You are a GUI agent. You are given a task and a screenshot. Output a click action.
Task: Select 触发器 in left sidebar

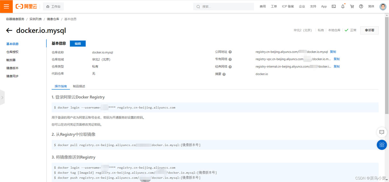(11, 60)
